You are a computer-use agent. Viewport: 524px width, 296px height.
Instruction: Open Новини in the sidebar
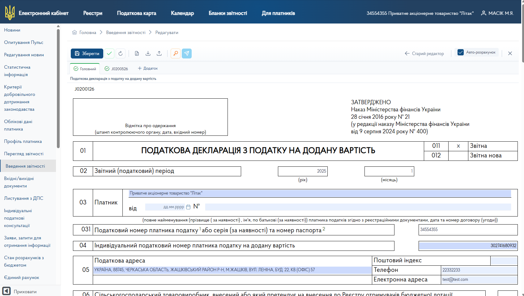coord(12,30)
